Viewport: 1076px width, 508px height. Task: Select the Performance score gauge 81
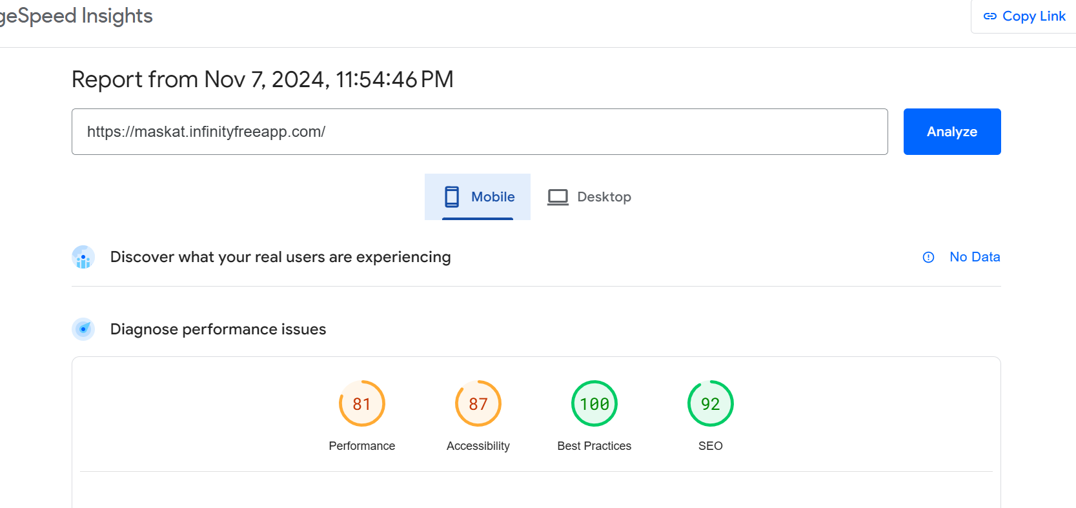361,403
